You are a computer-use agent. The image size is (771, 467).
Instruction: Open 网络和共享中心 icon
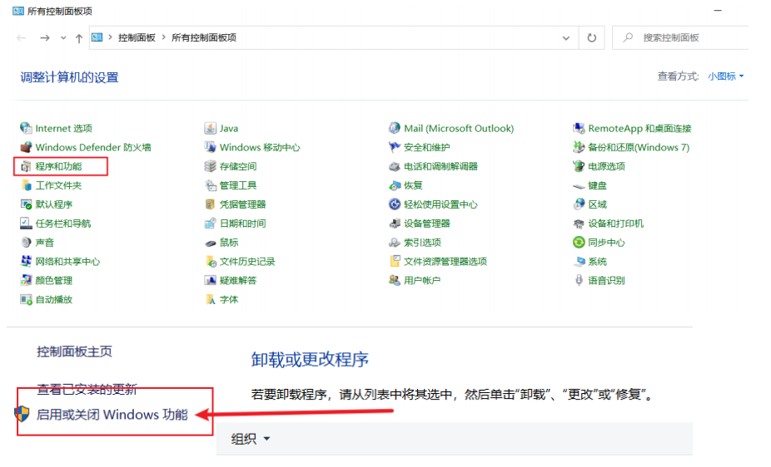tap(26, 262)
